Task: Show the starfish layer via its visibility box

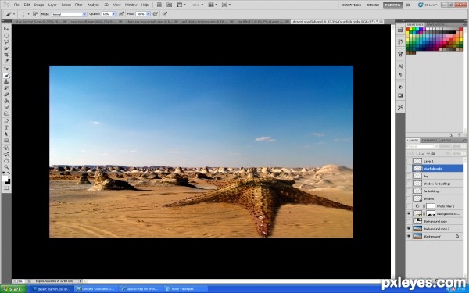Action: coord(409,168)
